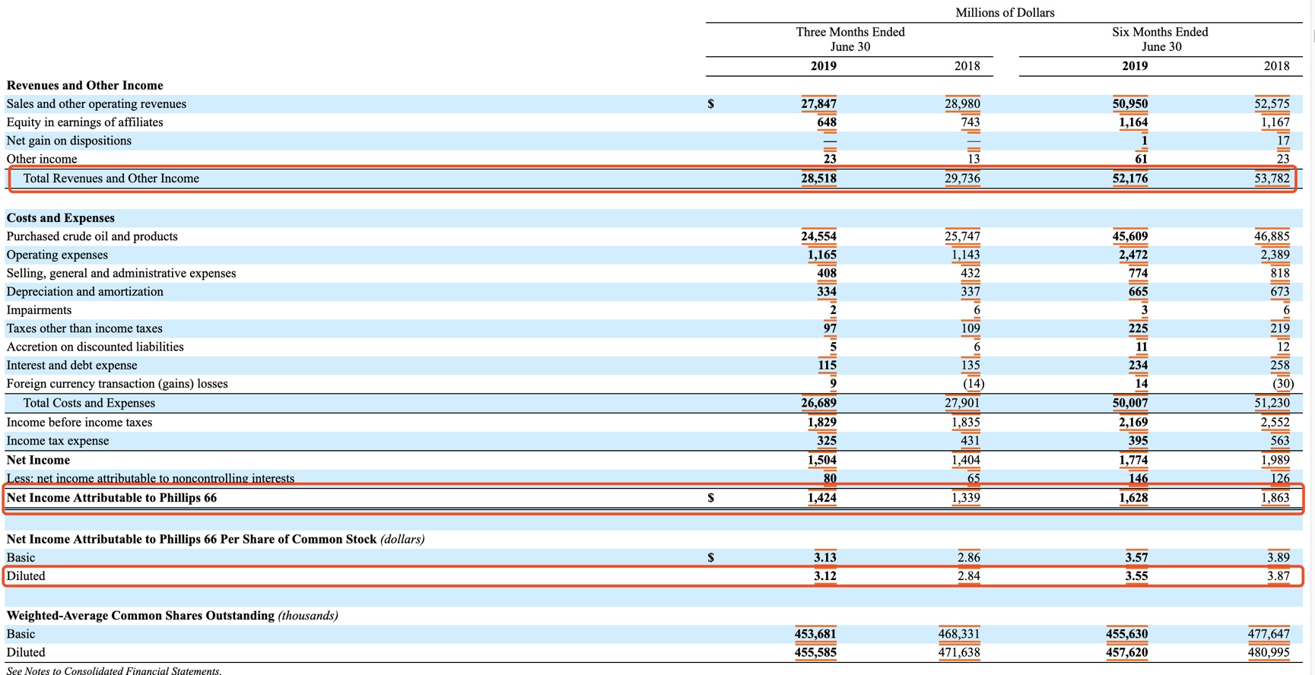The height and width of the screenshot is (675, 1315).
Task: Click the Millions of Dollars heading
Action: [1005, 13]
